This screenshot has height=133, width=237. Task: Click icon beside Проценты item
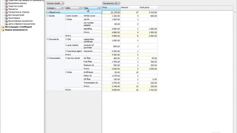6,9
